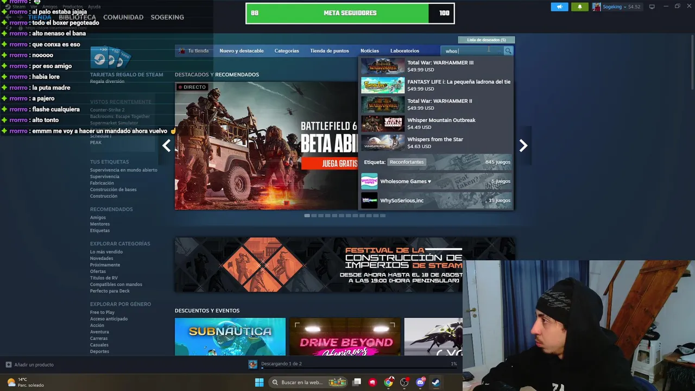Select Total War: WARHAMMER III suggestion
The width and height of the screenshot is (695, 391).
(435, 66)
